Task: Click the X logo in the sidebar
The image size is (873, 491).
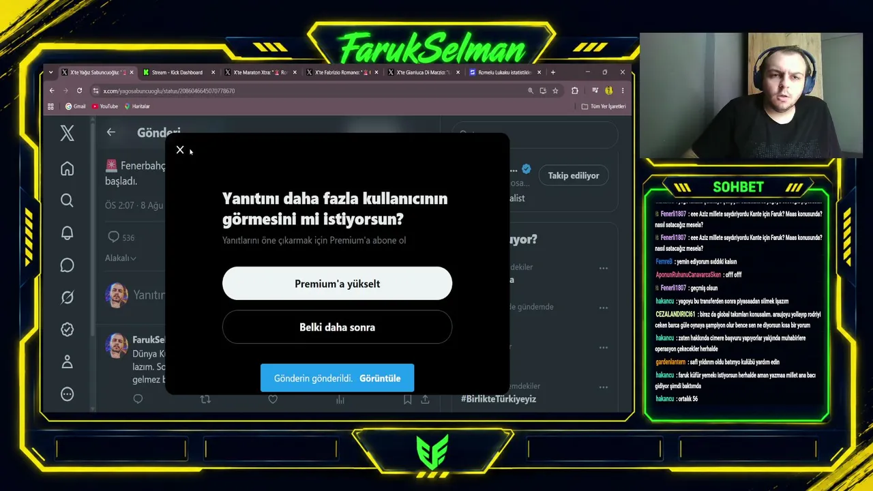Action: (x=67, y=133)
